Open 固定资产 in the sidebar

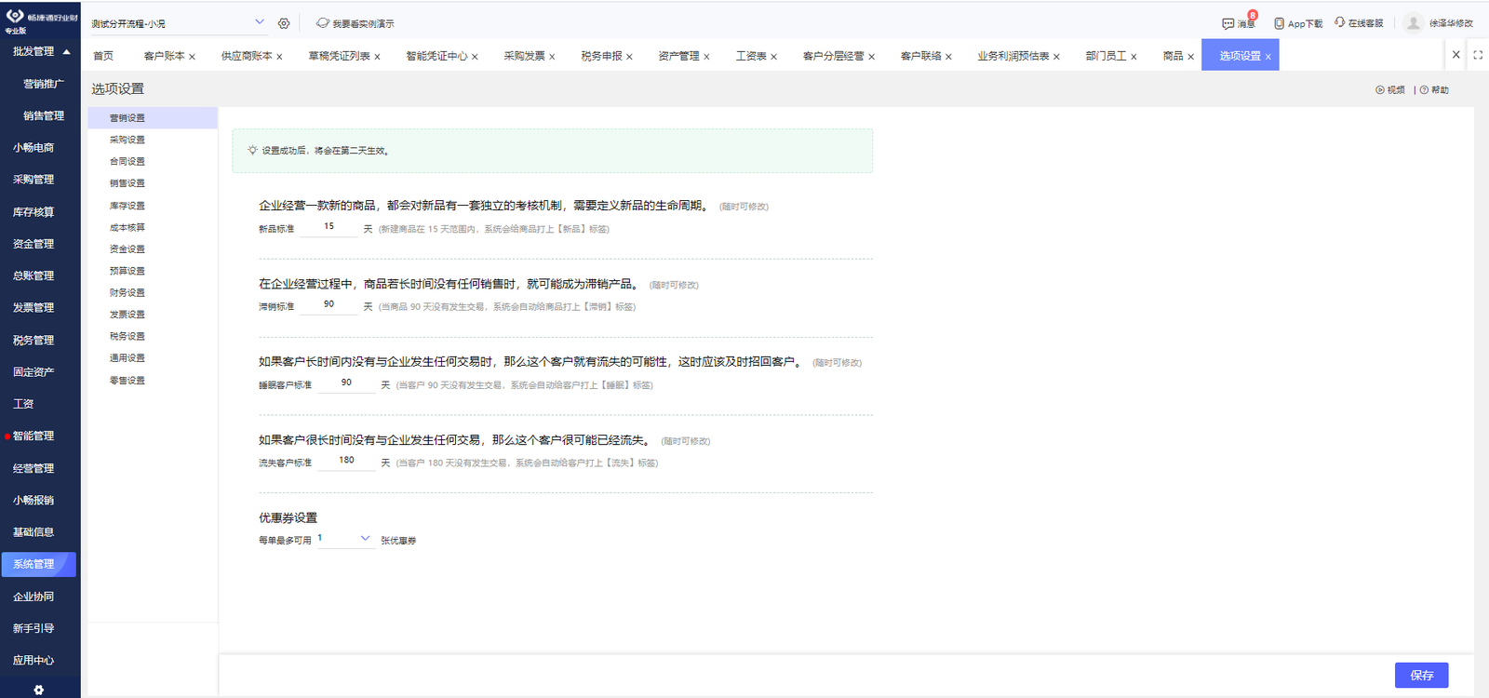[x=34, y=371]
